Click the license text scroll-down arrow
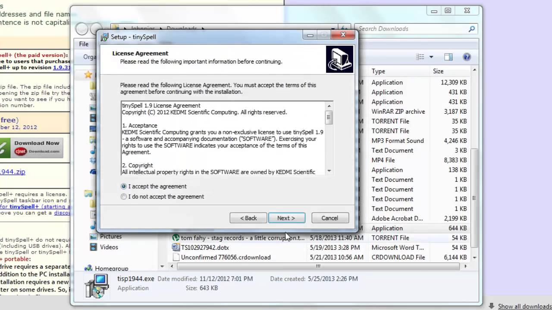Image resolution: width=552 pixels, height=310 pixels. coord(329,171)
